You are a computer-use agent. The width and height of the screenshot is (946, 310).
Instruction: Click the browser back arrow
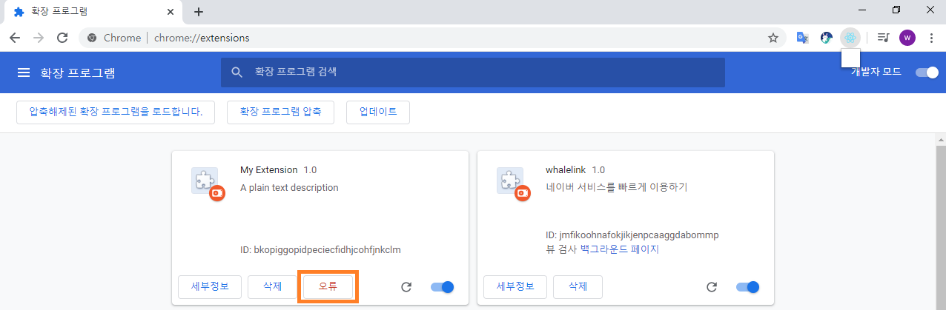[x=14, y=38]
